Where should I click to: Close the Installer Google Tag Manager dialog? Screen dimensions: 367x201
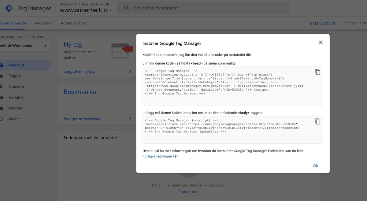click(x=321, y=43)
